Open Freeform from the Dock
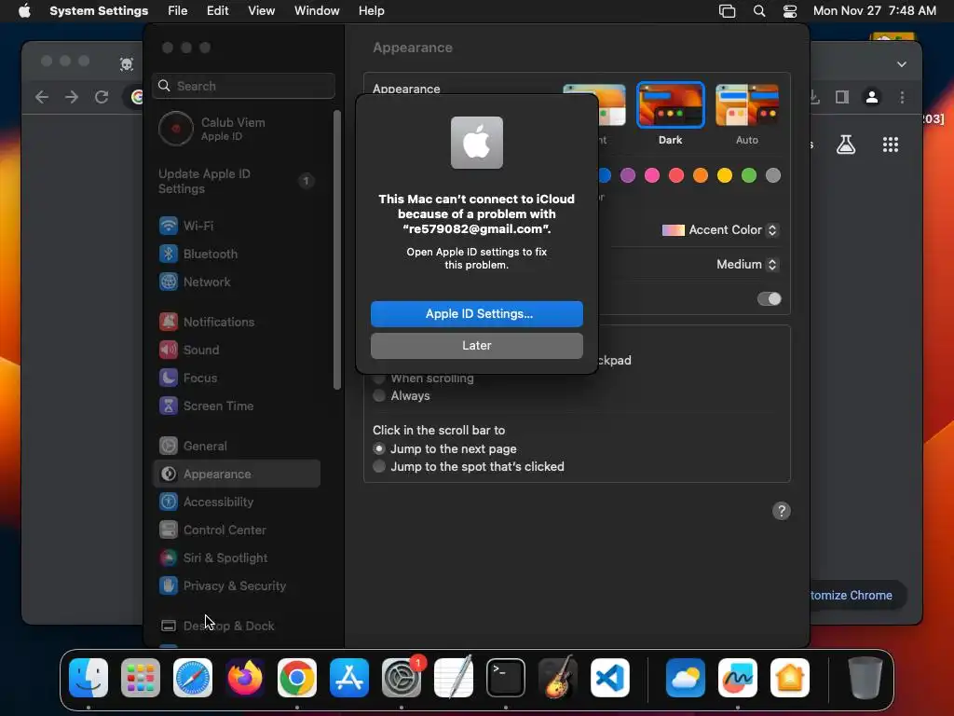 (738, 678)
